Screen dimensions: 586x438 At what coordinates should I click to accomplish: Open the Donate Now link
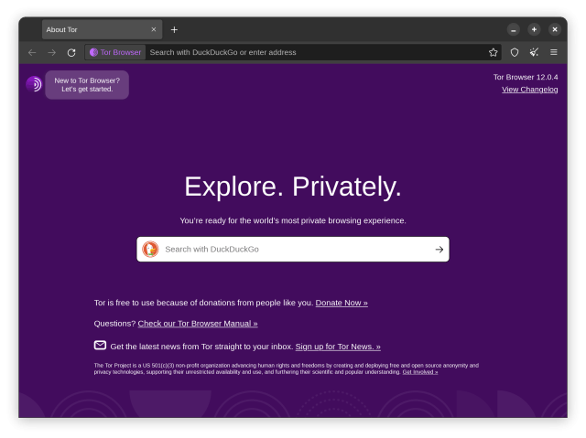342,303
